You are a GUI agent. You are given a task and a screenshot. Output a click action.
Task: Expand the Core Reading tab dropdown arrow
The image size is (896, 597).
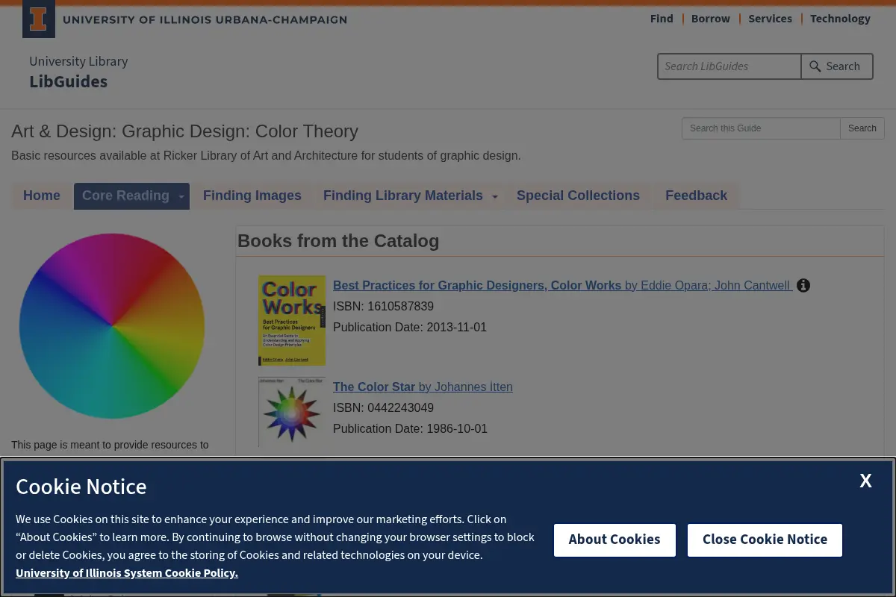point(181,196)
